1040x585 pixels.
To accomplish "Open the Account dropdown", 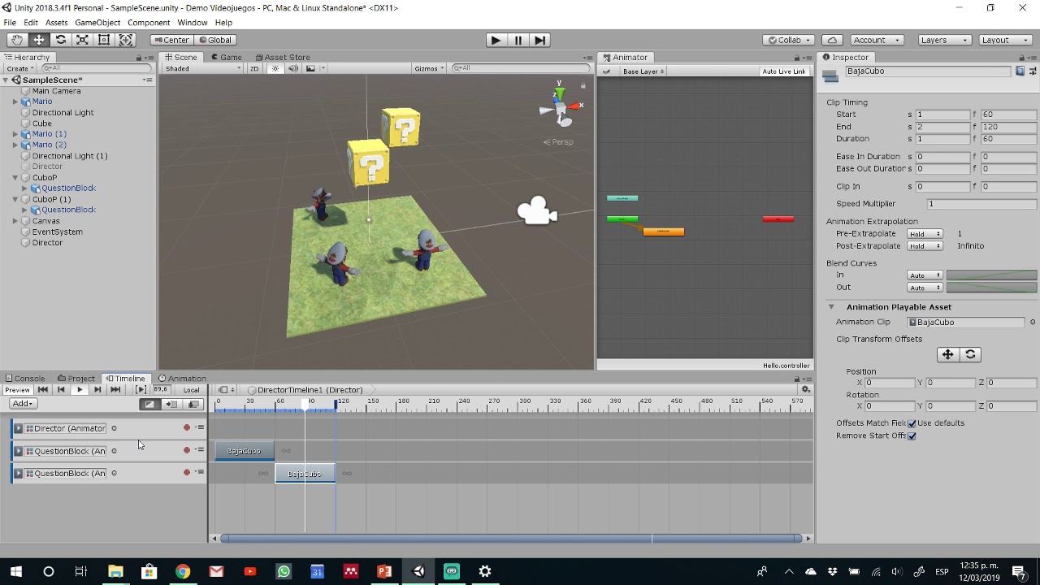I will point(877,40).
